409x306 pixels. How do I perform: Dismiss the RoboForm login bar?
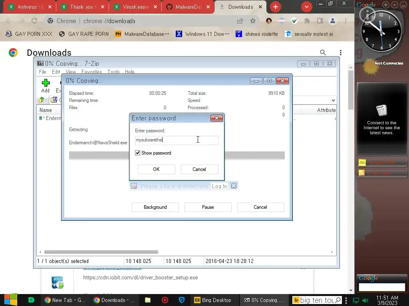point(234,186)
